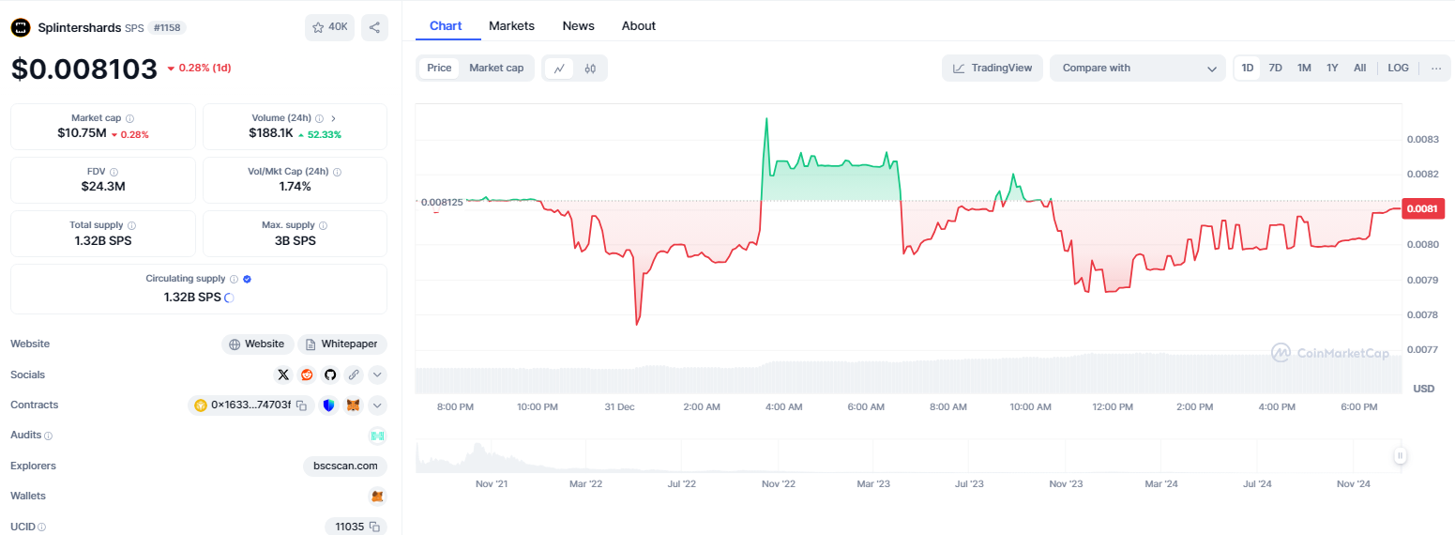Viewport: 1455px width, 535px height.
Task: Click Circulating supply info icon
Action: 234,279
